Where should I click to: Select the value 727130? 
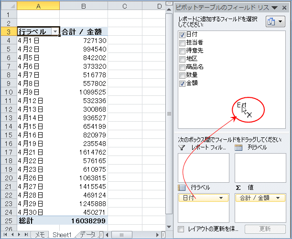pos(84,41)
